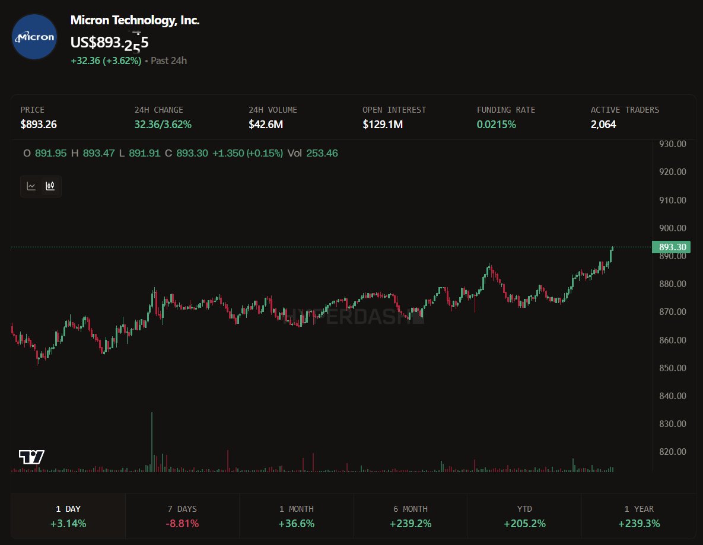
Task: Click the High value 893.47
Action: 98,153
